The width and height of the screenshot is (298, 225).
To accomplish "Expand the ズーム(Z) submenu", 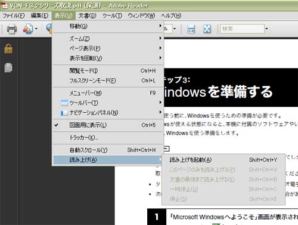I will pyautogui.click(x=108, y=38).
